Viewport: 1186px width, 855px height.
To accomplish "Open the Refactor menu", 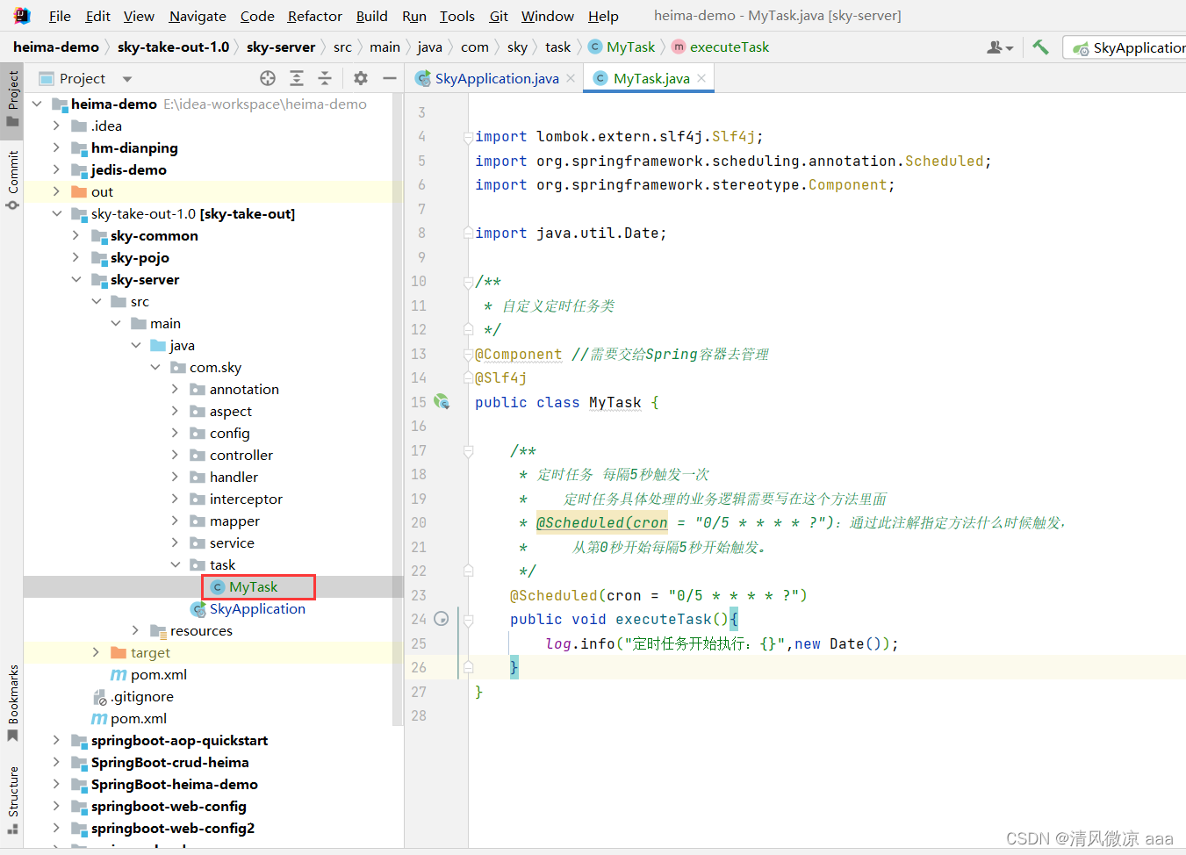I will pos(314,16).
